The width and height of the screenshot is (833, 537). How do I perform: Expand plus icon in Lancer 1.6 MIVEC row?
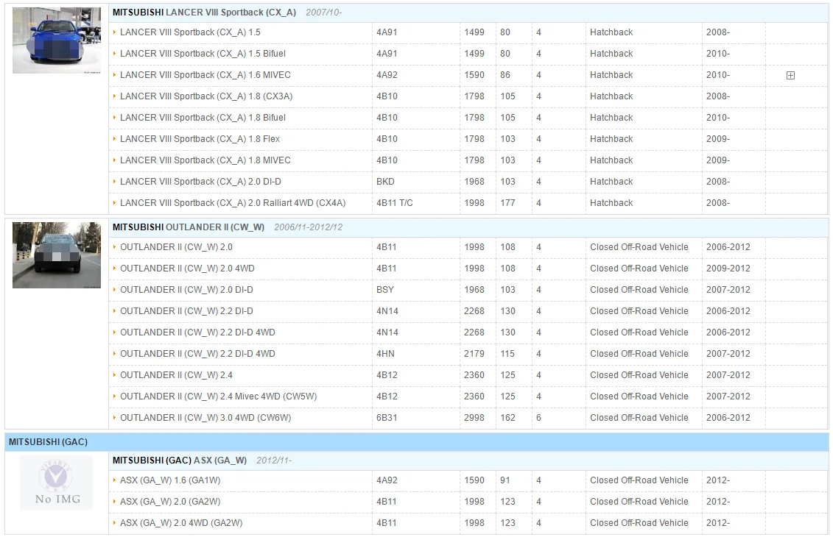coord(790,75)
